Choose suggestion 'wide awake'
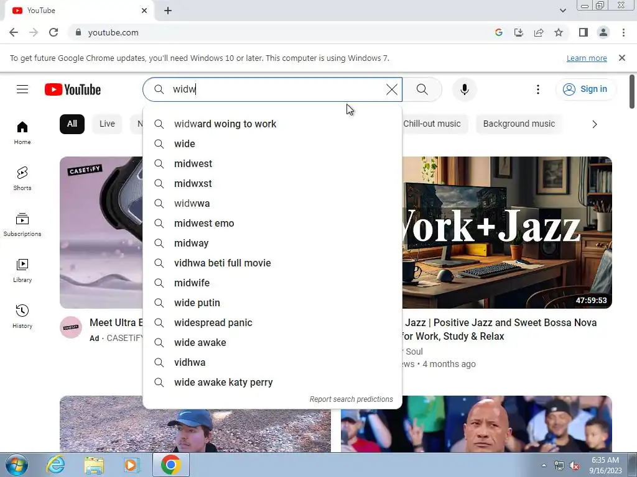Viewport: 637px width, 477px height. coord(272,342)
